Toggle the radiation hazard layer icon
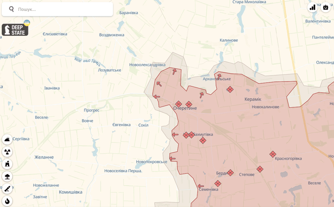 (7, 152)
